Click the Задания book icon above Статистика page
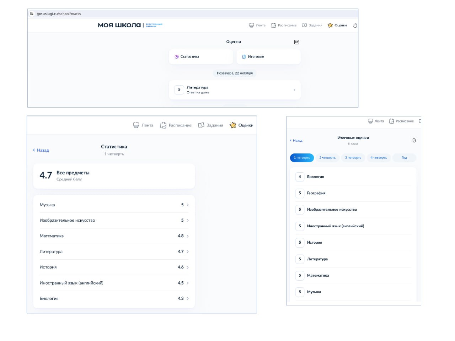 (201, 125)
